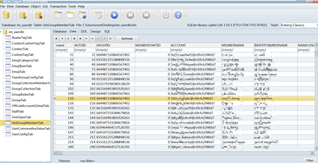Click the New View toolbar icon

click(x=70, y=15)
